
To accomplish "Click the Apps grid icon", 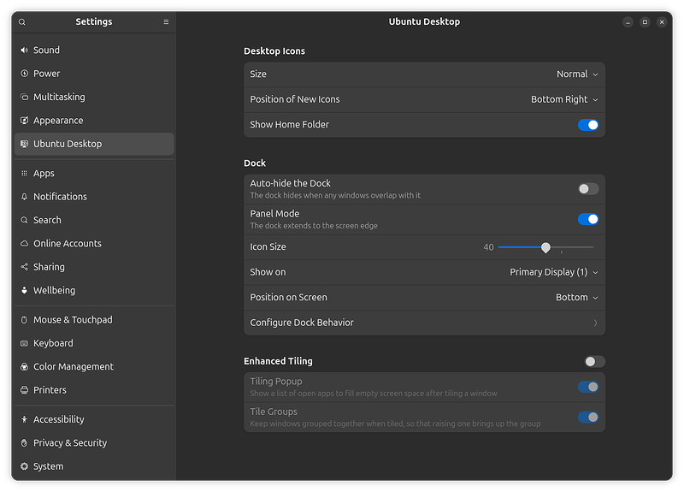I will coord(25,174).
